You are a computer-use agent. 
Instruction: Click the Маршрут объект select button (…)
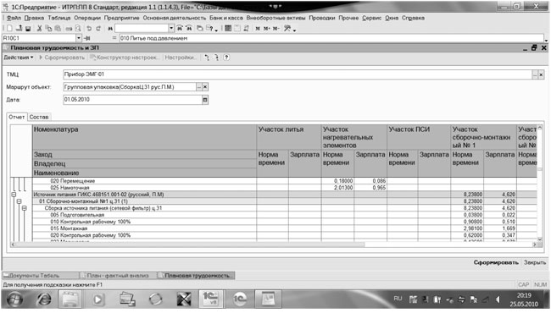pos(199,87)
